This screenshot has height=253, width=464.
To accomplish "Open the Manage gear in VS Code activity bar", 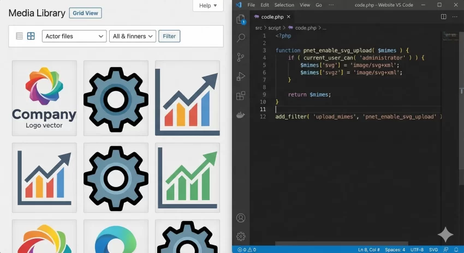I will [x=241, y=237].
